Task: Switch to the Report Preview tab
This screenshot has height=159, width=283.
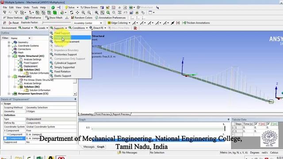Action: click(121, 114)
